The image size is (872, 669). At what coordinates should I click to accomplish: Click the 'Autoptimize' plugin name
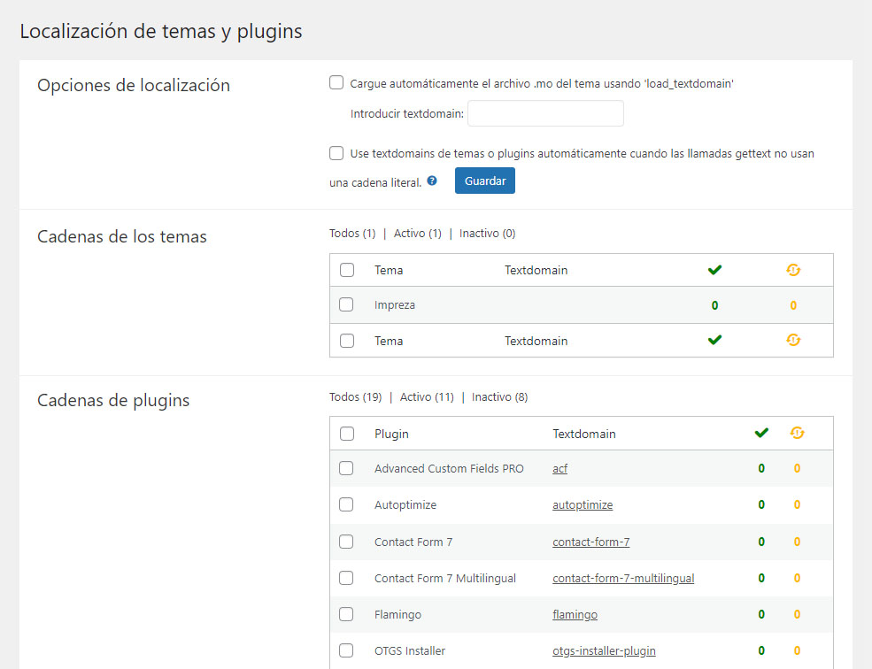405,505
